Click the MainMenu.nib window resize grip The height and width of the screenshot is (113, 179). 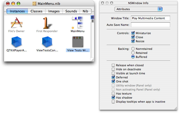pos(92,60)
